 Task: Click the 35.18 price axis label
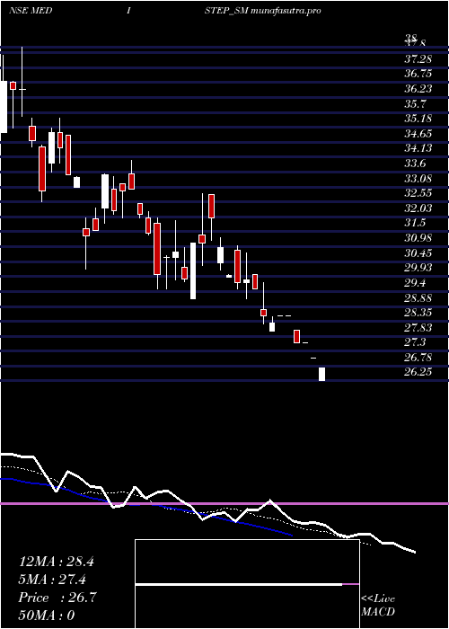418,119
